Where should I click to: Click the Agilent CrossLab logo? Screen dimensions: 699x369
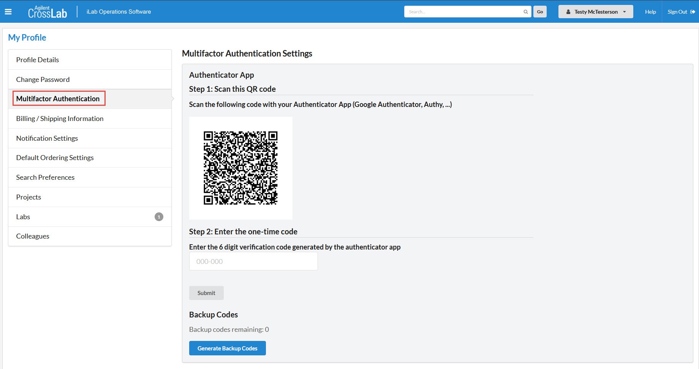click(47, 12)
